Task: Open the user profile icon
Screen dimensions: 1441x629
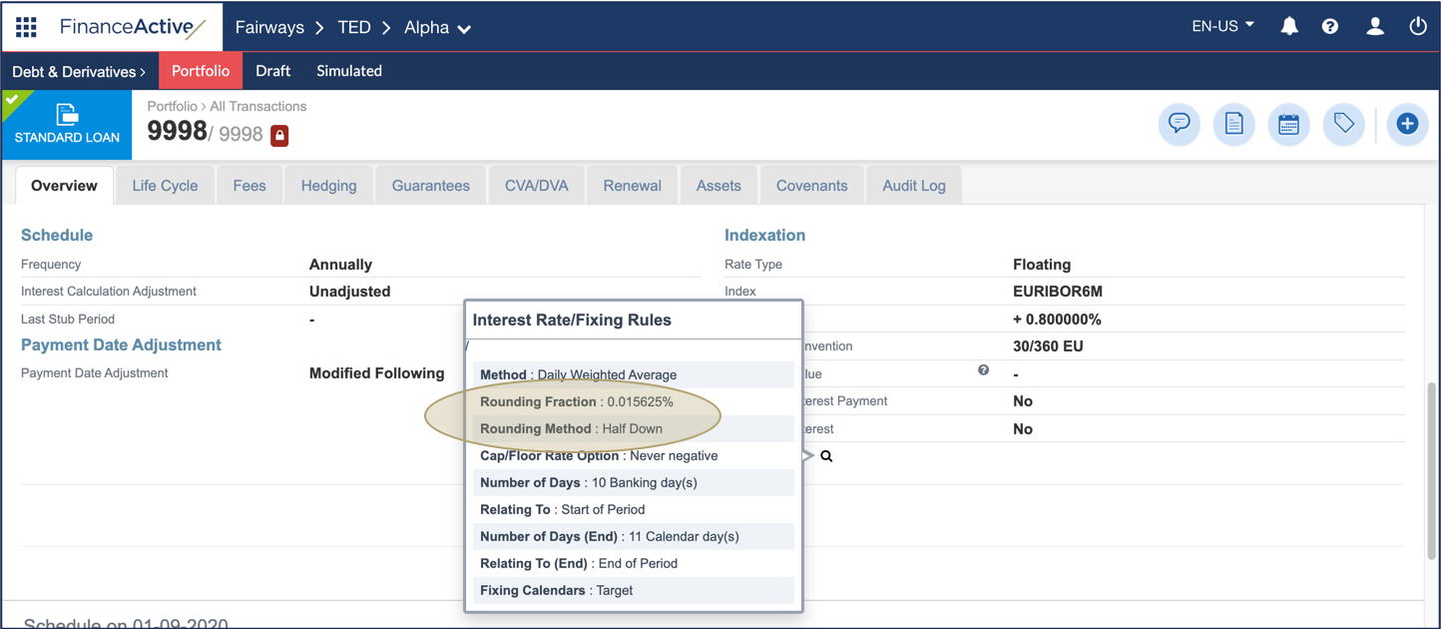Action: 1375,27
